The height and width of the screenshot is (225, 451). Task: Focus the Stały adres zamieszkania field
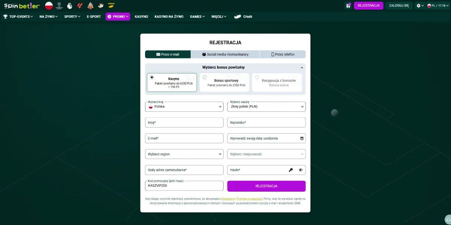point(184,170)
